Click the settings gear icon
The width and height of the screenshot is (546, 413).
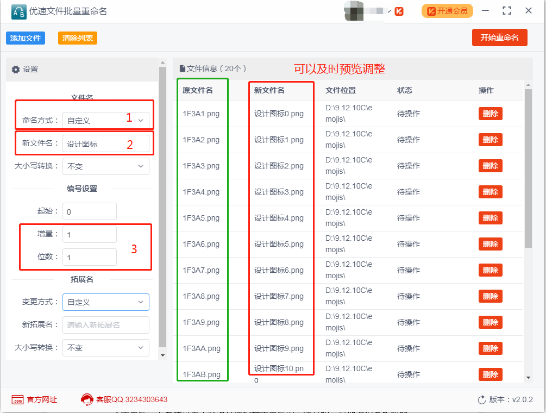(x=16, y=70)
